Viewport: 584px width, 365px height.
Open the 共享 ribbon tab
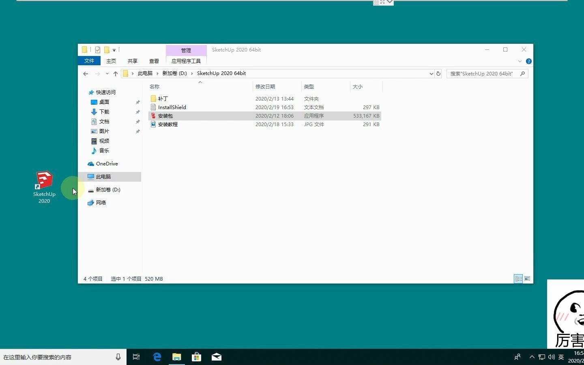133,61
